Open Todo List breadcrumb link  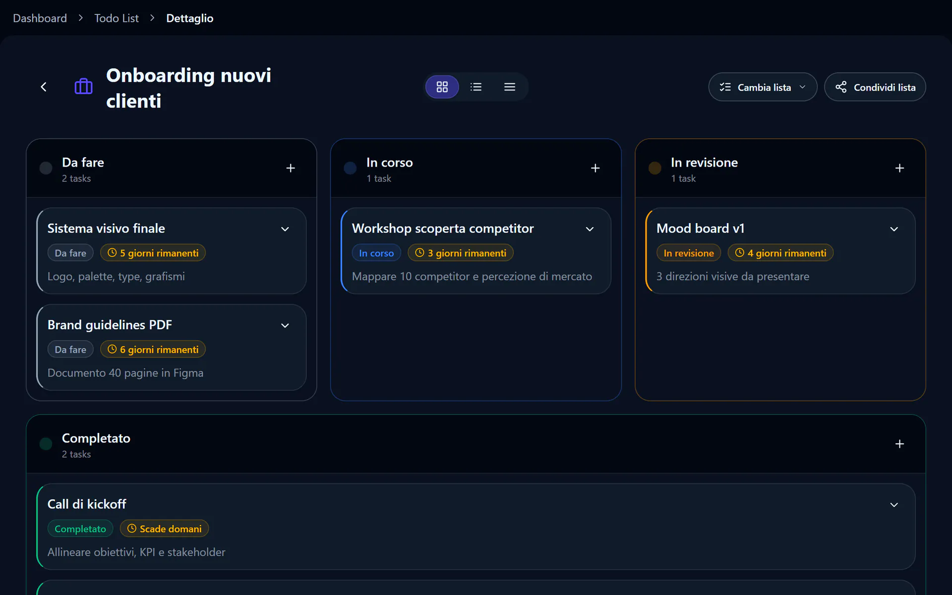pos(117,18)
